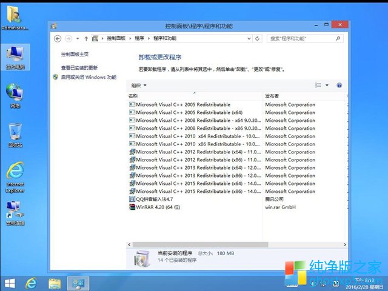Open Internet Explorer from the taskbar

pos(30,283)
